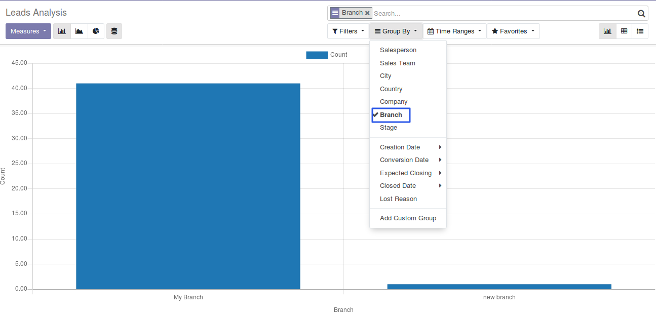Open the Measures dropdown
This screenshot has height=315, width=656.
pos(28,31)
